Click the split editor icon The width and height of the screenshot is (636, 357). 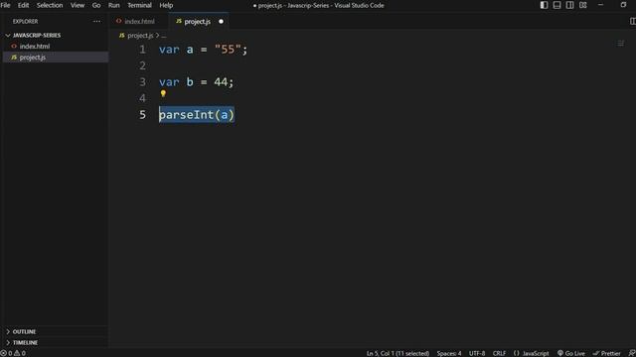pos(632,21)
